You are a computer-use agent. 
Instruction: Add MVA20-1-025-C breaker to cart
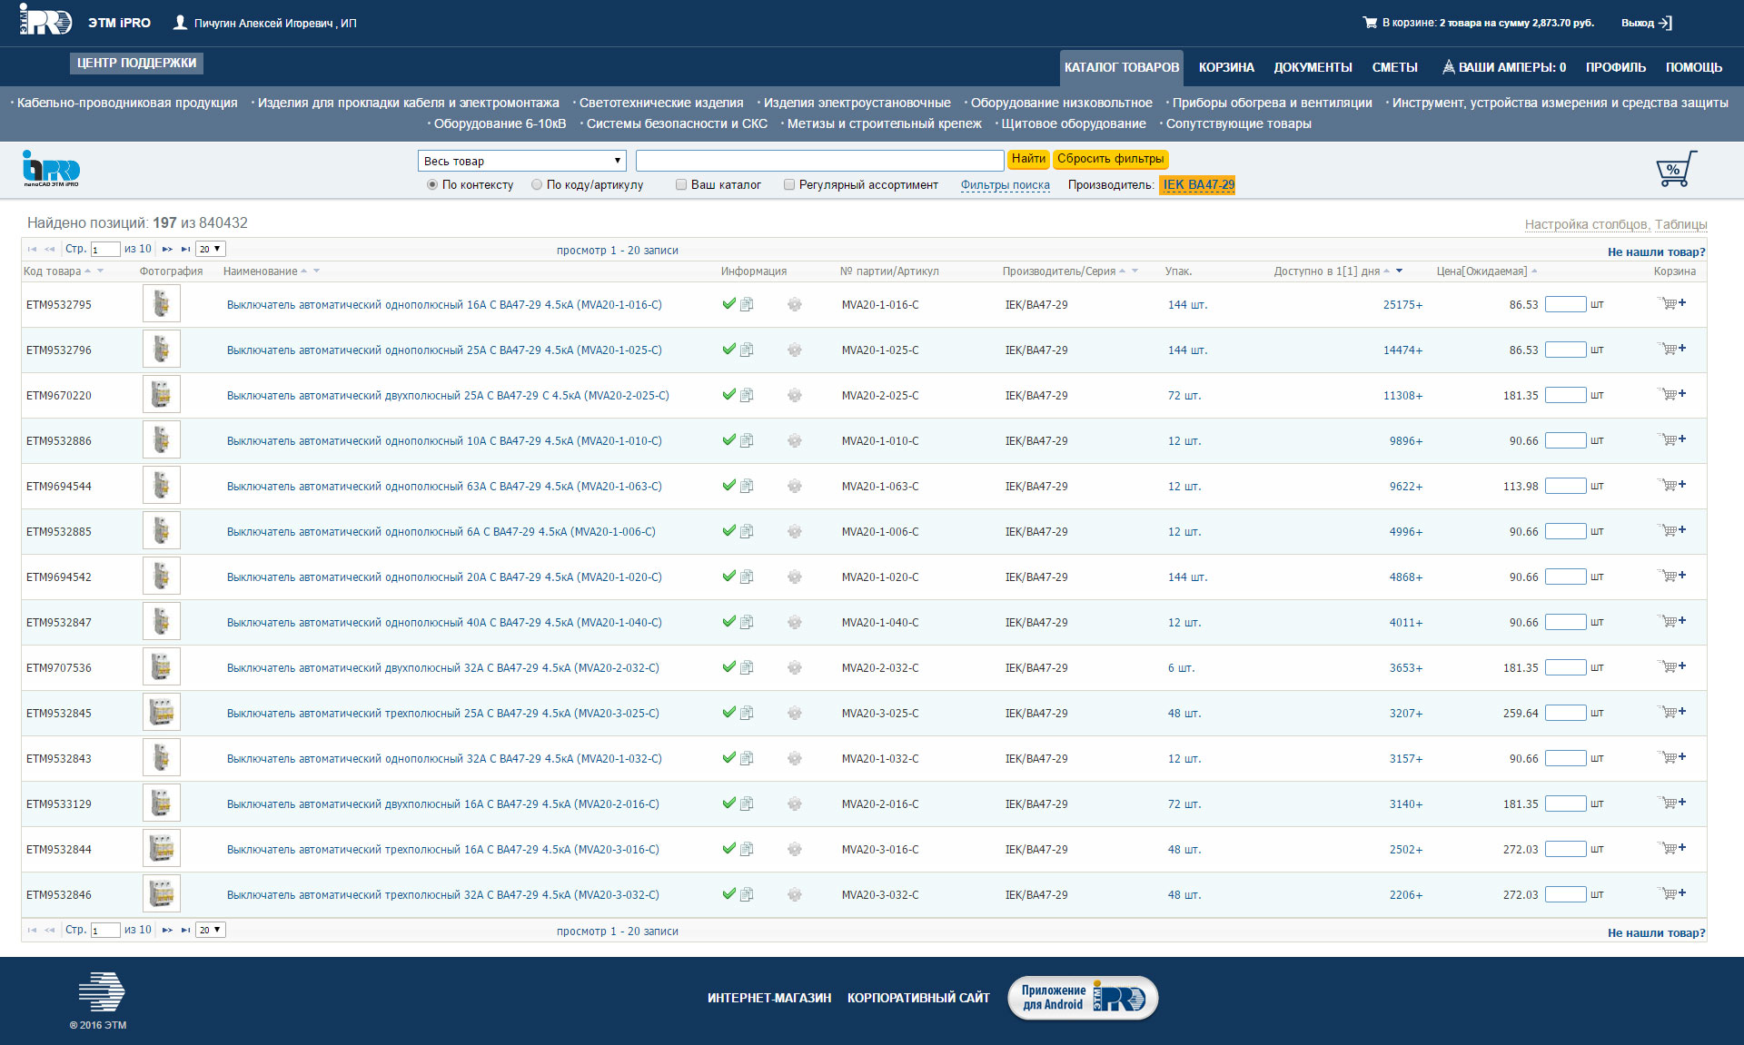[x=1671, y=349]
